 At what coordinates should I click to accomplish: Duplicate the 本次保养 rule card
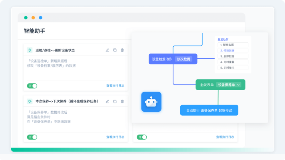click(115, 101)
